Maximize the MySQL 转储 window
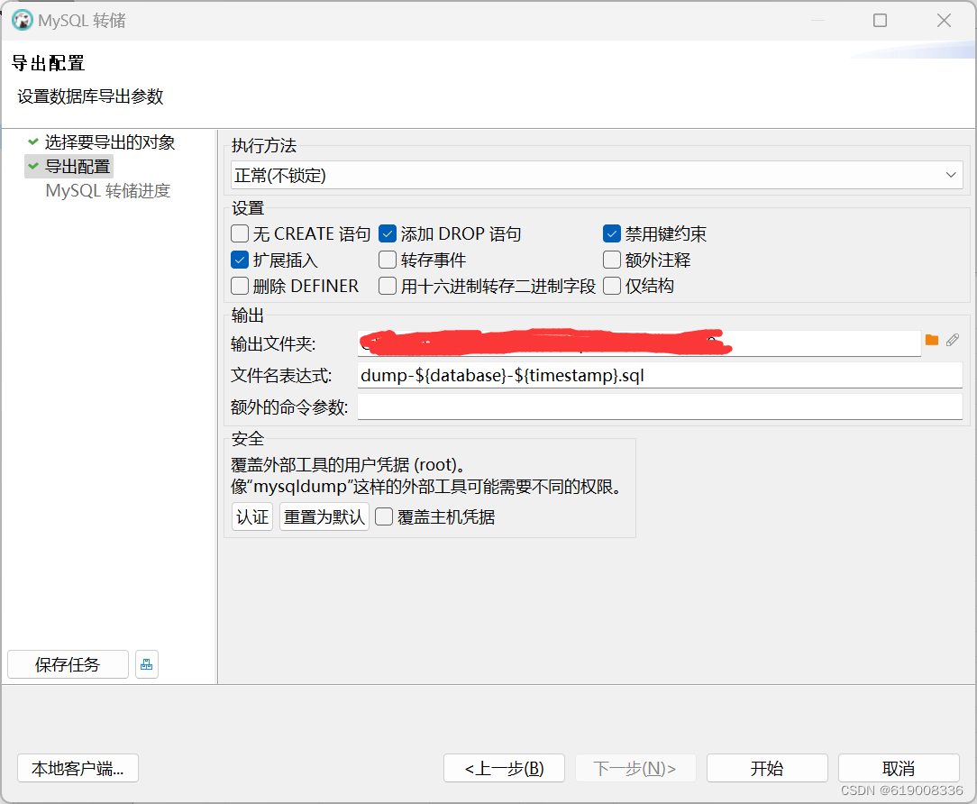Screen dimensions: 977x804 (880, 21)
